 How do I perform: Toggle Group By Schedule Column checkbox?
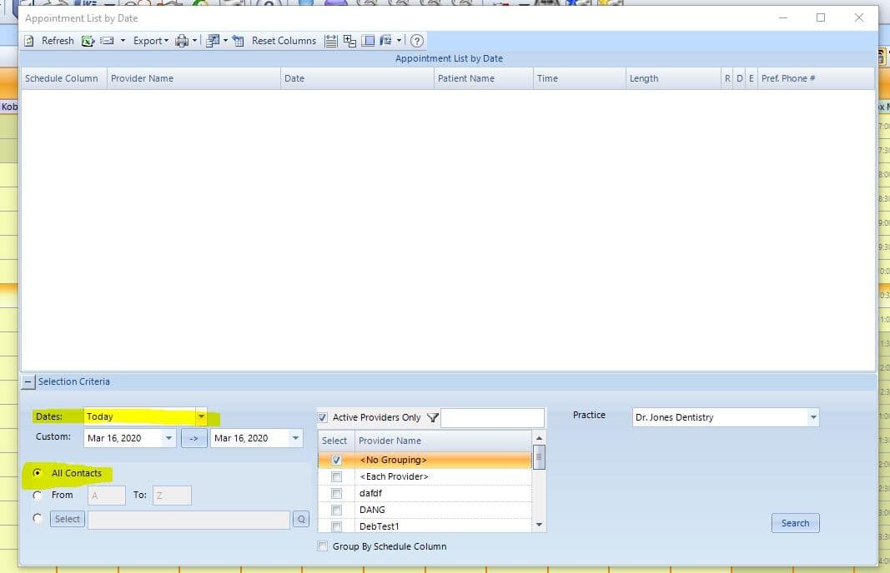(323, 546)
